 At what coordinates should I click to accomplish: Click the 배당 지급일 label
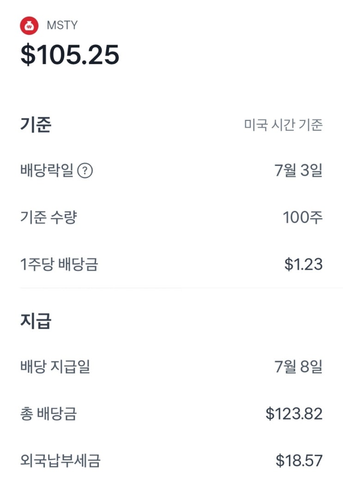(55, 367)
